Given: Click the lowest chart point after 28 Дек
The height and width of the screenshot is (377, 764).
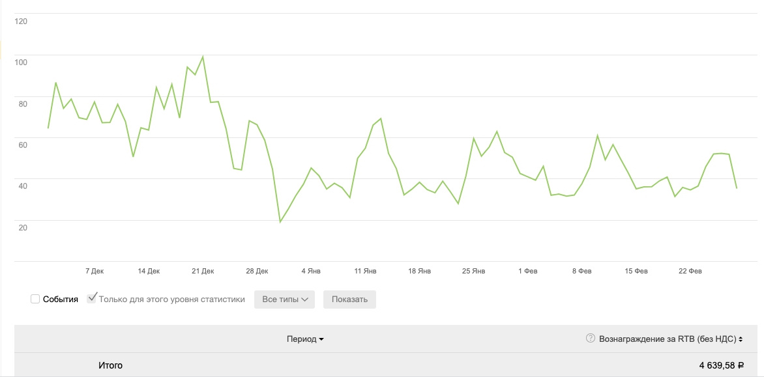Looking at the screenshot, I should (280, 222).
